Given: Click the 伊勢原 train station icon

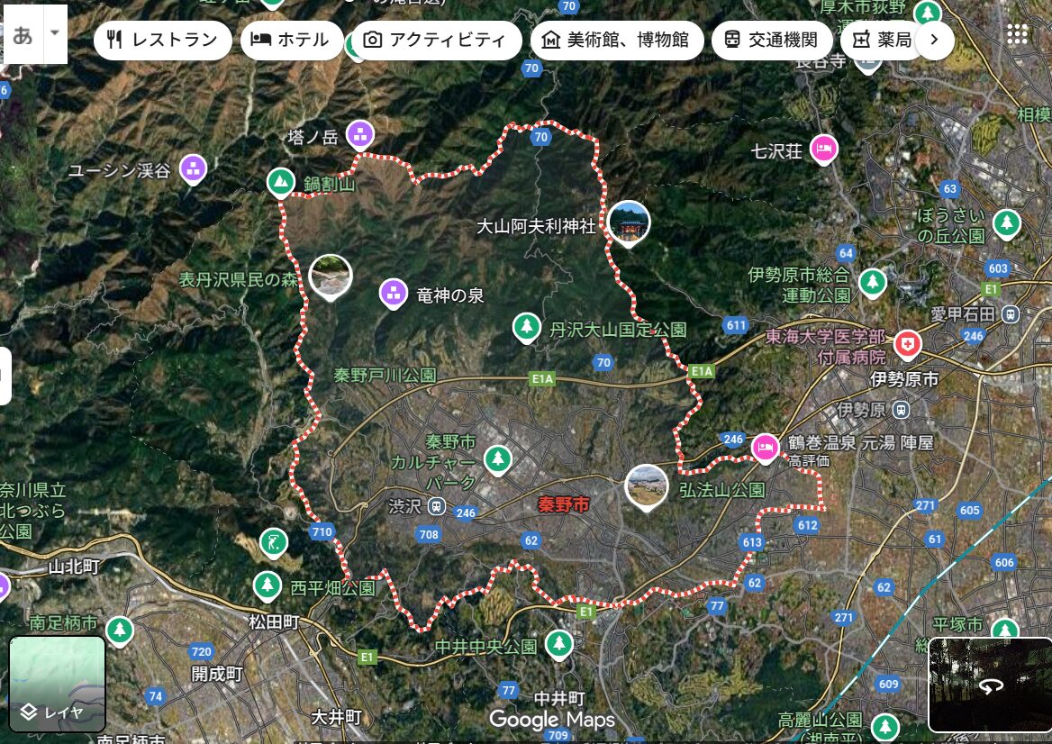Looking at the screenshot, I should (x=900, y=410).
